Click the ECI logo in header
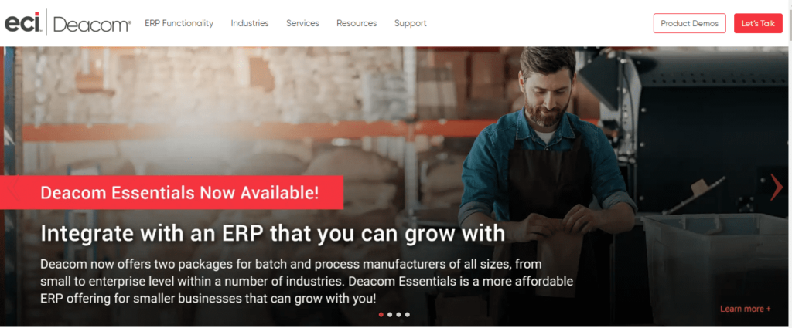Viewport: 792px width, 328px height. pos(23,23)
